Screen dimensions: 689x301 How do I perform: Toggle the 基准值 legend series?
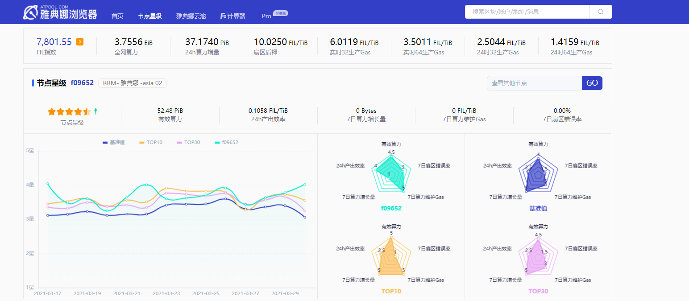point(113,142)
